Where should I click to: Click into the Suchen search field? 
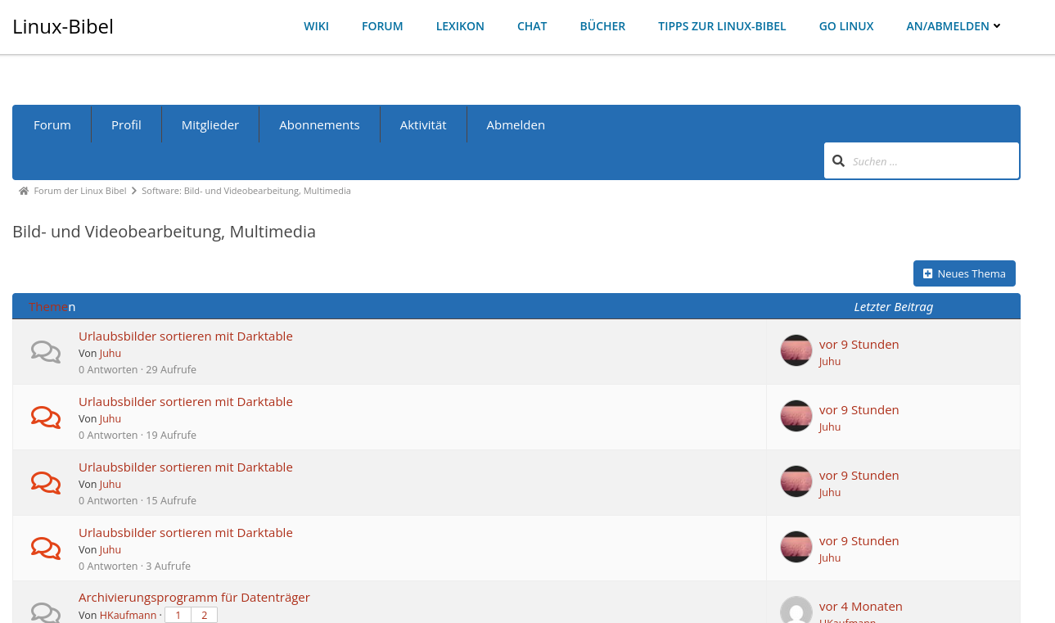point(931,161)
